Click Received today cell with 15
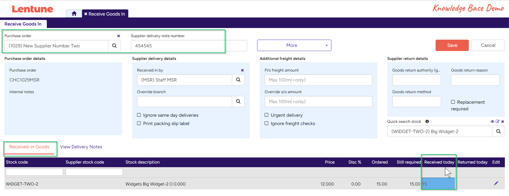509x196 pixels. [x=438, y=184]
